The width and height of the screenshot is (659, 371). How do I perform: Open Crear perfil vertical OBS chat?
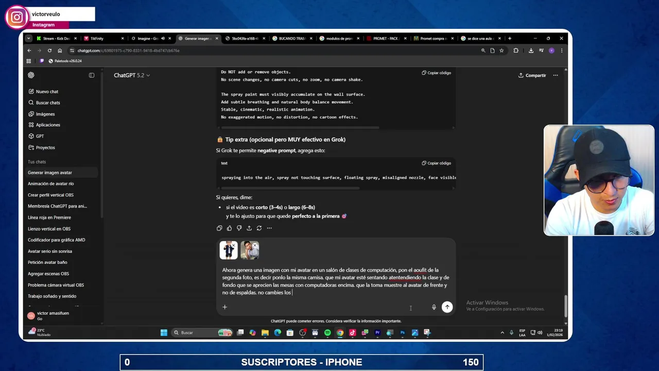coord(50,195)
